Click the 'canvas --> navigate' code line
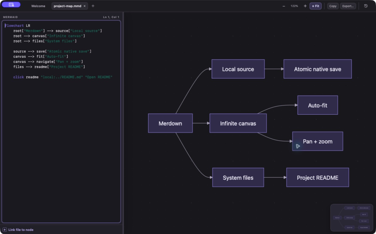 pyautogui.click(x=48, y=62)
